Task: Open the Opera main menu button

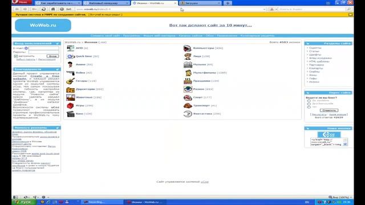Action: click(22, 2)
